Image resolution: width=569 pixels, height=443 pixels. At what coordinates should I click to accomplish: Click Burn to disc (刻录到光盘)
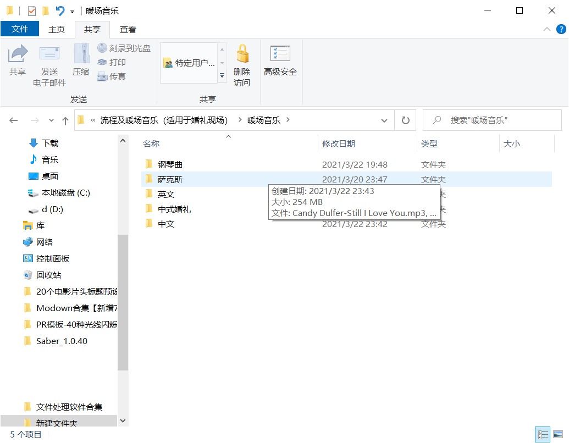(124, 48)
